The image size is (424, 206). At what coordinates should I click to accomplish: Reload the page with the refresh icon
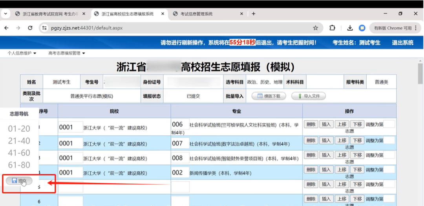point(30,28)
